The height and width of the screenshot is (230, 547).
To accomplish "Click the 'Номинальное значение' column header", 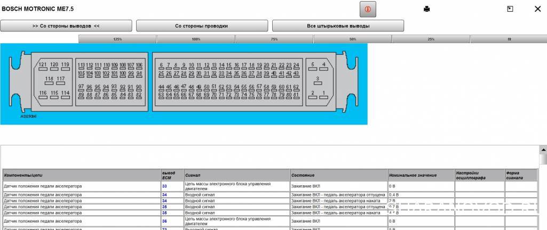I will coord(414,175).
